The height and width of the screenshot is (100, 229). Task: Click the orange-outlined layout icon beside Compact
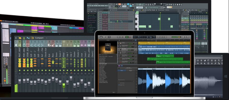click(x=32, y=38)
